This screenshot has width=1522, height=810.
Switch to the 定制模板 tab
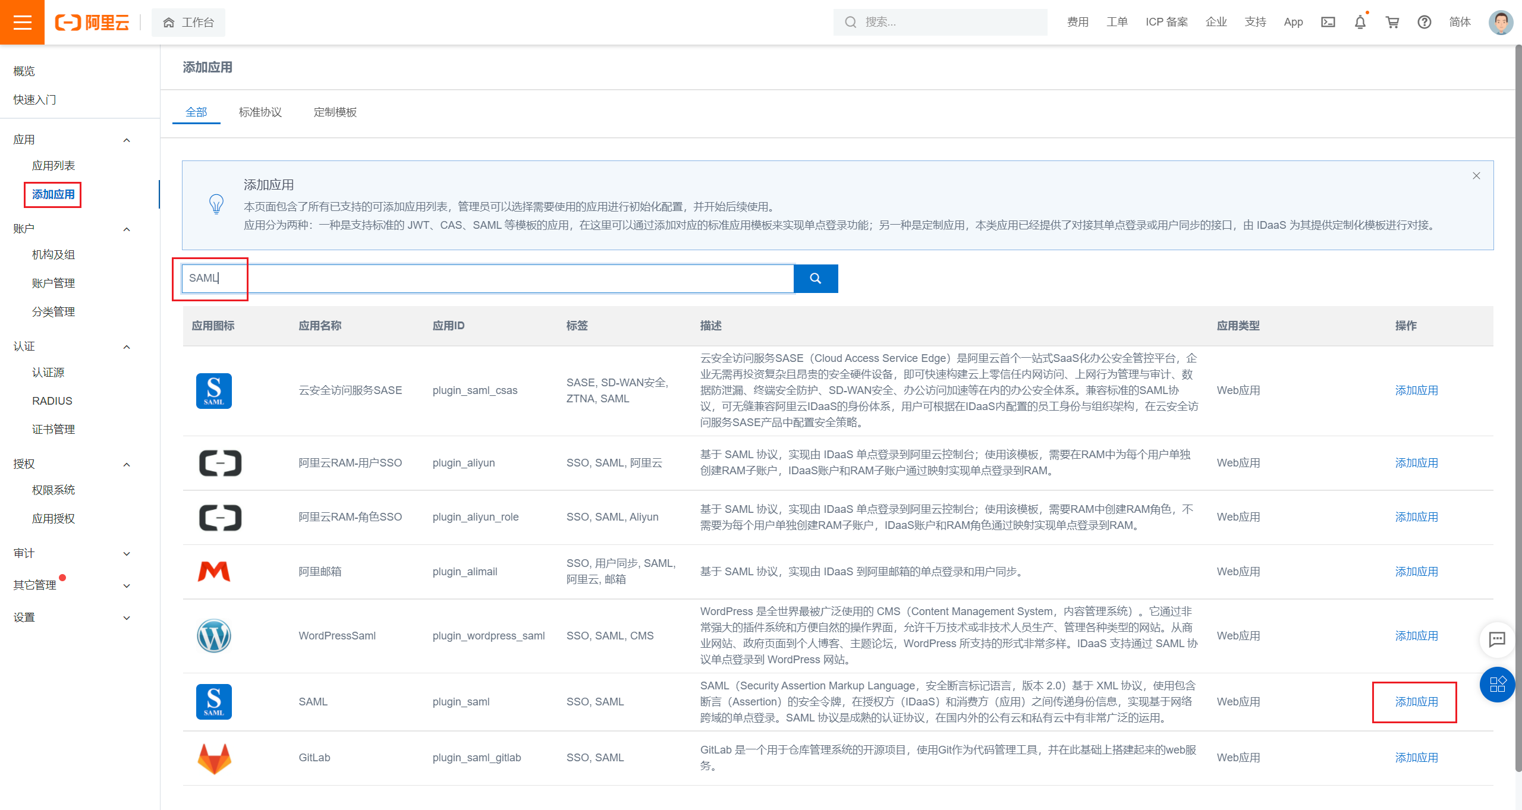(x=335, y=112)
